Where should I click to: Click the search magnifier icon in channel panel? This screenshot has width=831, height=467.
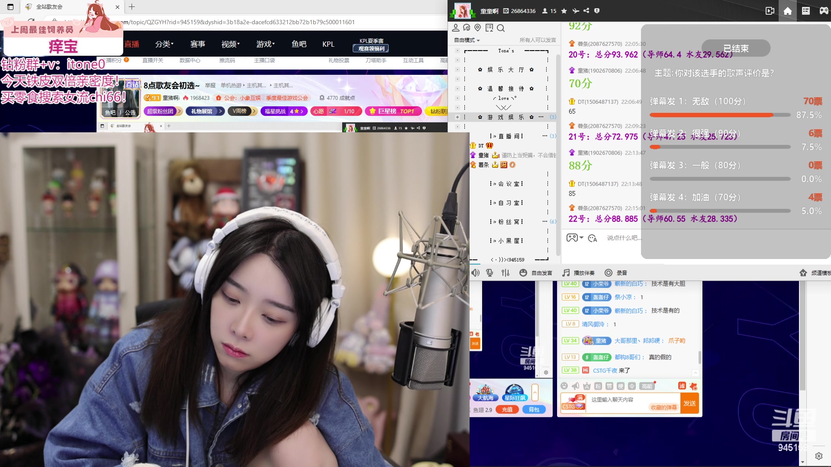(x=501, y=28)
